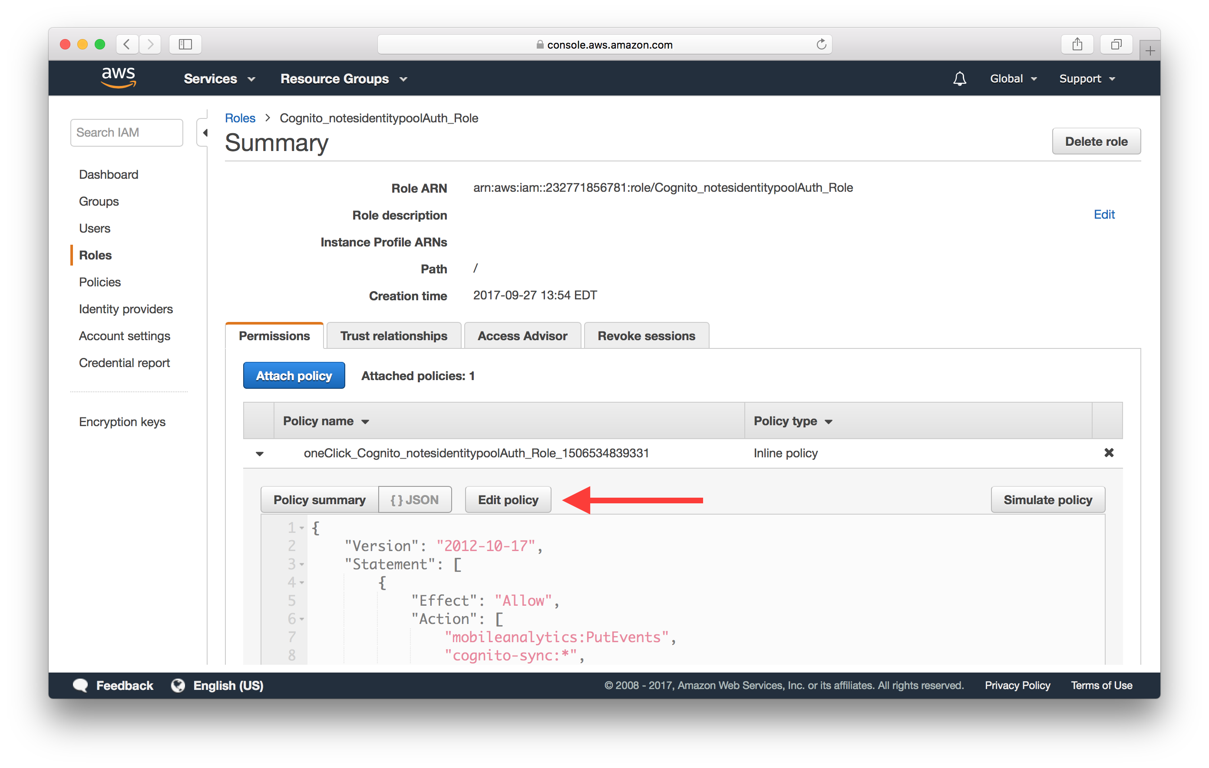The width and height of the screenshot is (1209, 768).
Task: Click "cognito-sync:*" in the JSON editor
Action: coord(511,655)
